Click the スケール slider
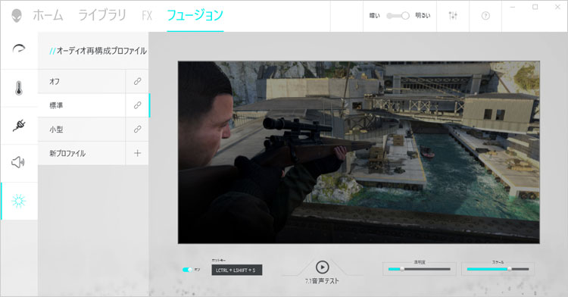568x297 pixels. (x=498, y=269)
